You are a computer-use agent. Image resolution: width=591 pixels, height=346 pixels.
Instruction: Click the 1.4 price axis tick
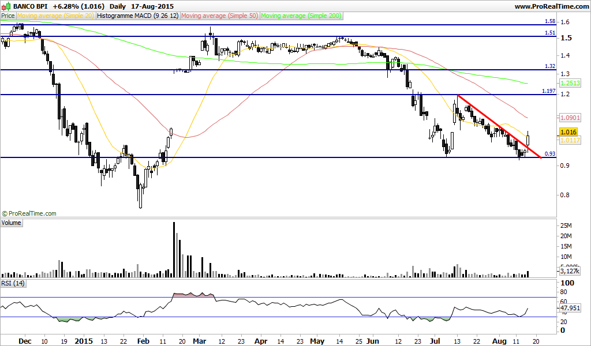564,56
